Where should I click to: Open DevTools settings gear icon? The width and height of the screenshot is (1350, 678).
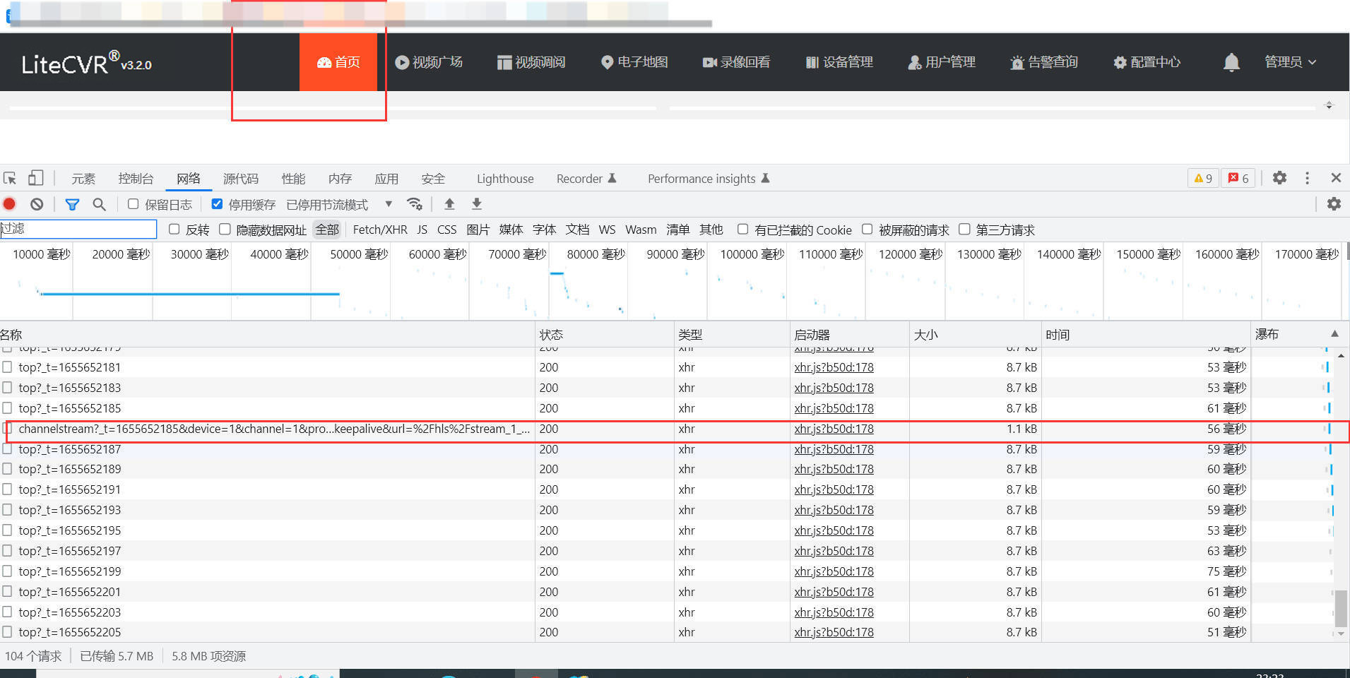[1279, 178]
